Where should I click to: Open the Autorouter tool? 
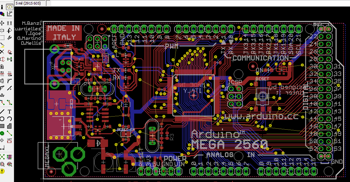[9, 157]
